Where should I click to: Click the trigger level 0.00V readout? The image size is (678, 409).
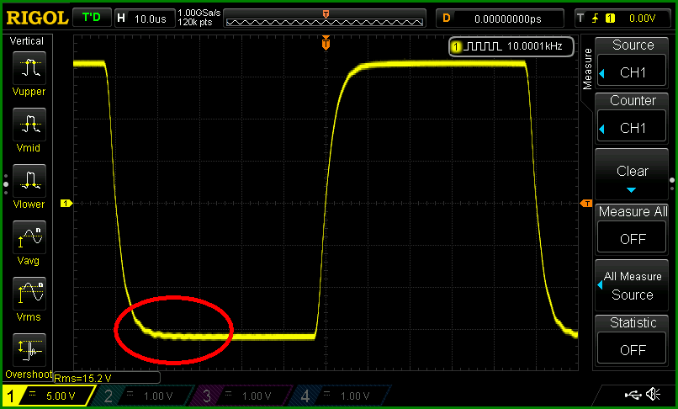tap(642, 19)
